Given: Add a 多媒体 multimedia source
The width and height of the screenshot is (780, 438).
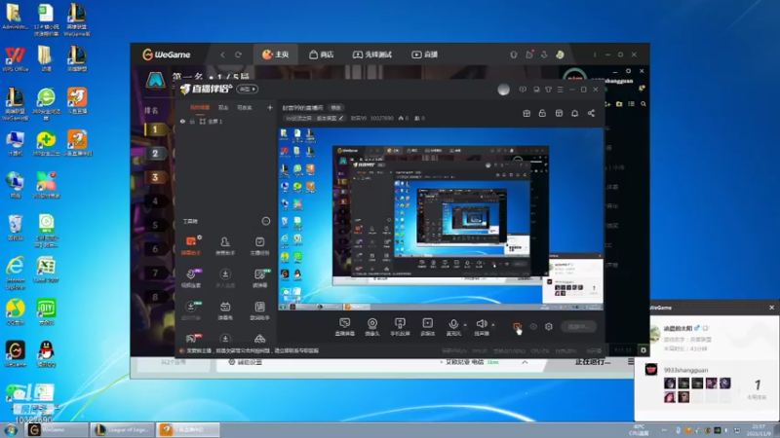Looking at the screenshot, I should click(427, 327).
